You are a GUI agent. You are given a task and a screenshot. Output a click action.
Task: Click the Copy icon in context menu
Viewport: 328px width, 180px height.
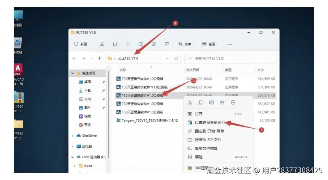201,102
